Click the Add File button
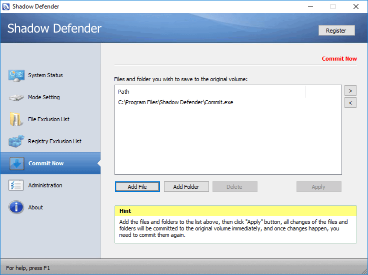This screenshot has width=368, height=275. point(137,187)
